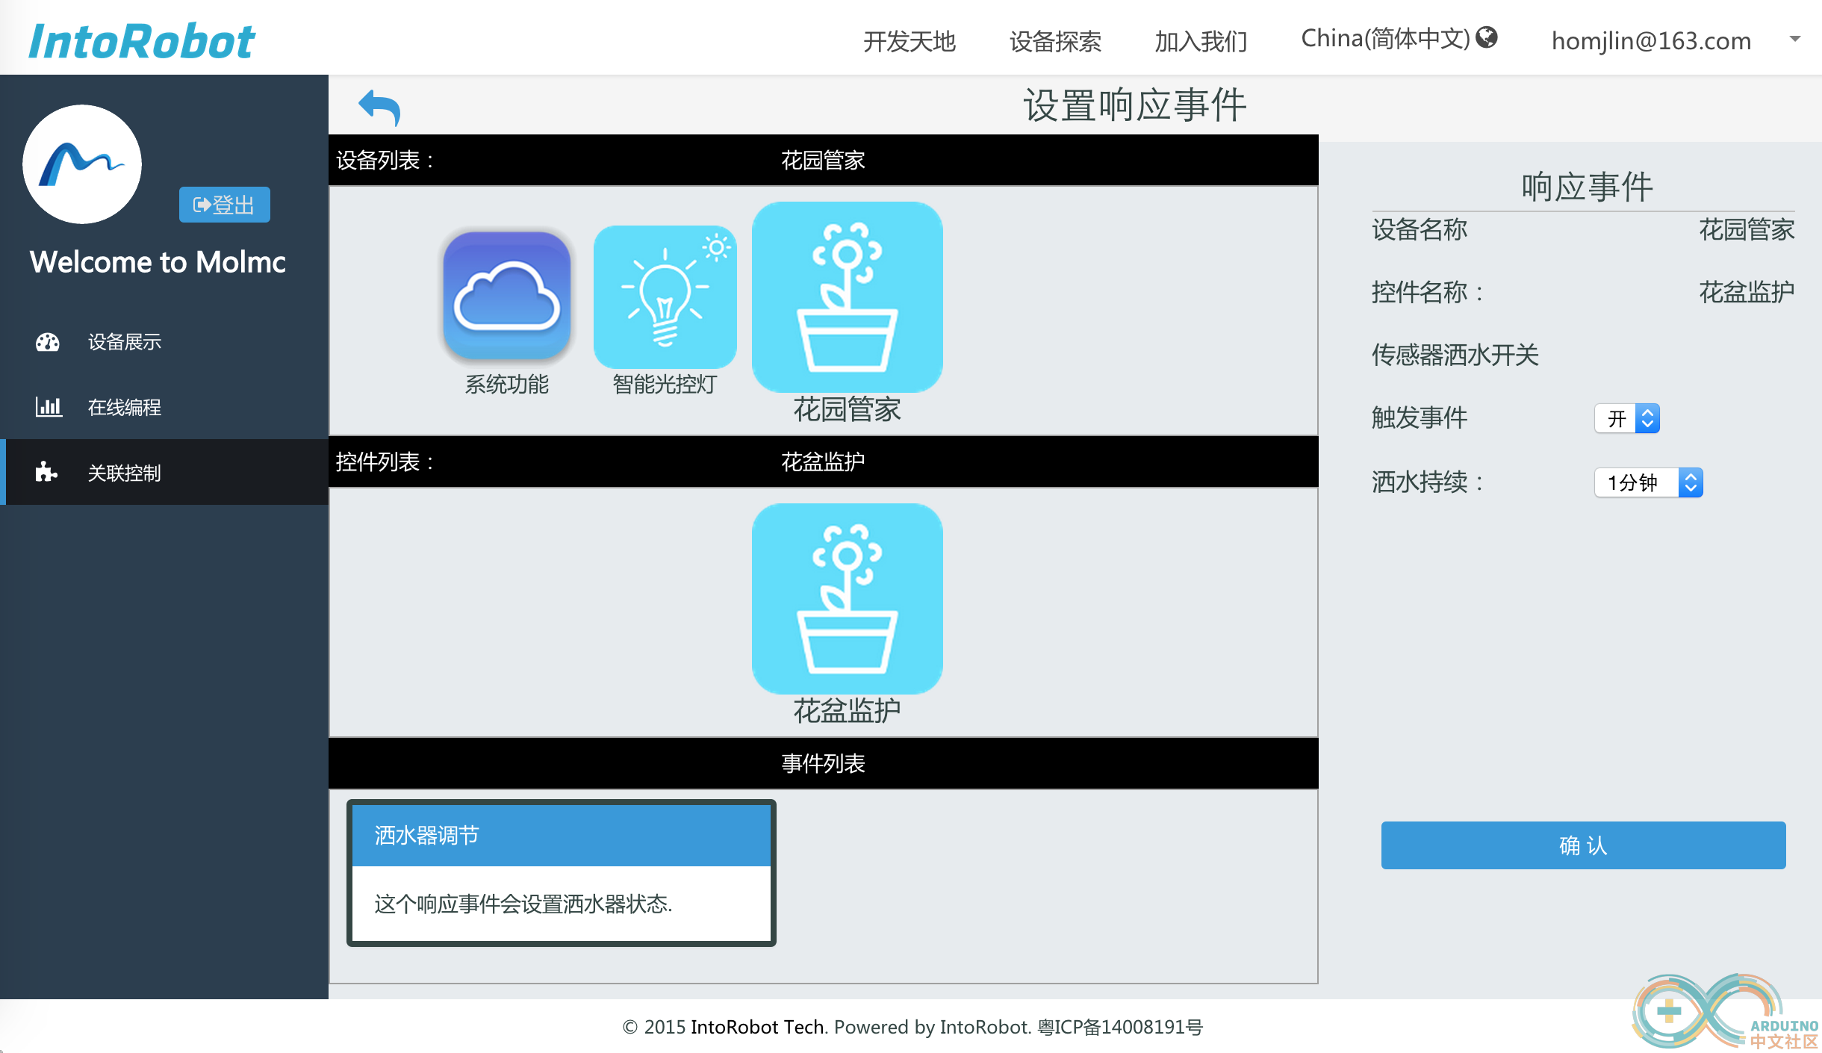Select the 花盆监护 flowerpot widget icon
1822x1053 pixels.
pos(847,599)
